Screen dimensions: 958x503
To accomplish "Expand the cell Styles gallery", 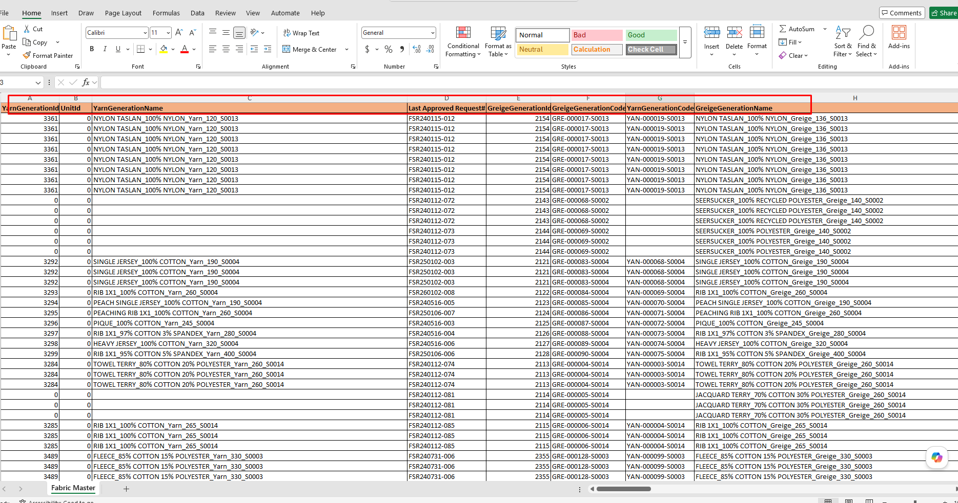I will click(685, 42).
